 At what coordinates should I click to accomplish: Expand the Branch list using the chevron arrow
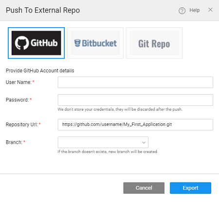[144, 143]
